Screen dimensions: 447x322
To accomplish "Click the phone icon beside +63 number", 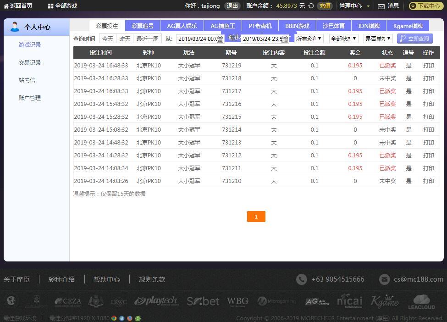I will [x=301, y=279].
